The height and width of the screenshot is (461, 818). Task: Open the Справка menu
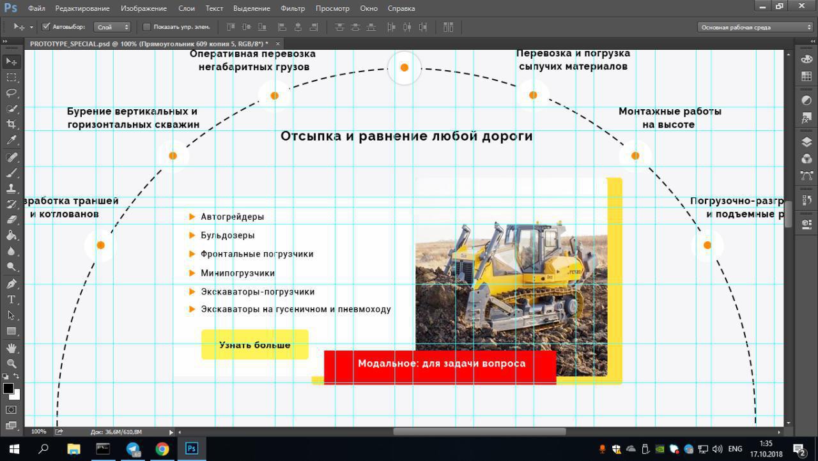(x=401, y=8)
